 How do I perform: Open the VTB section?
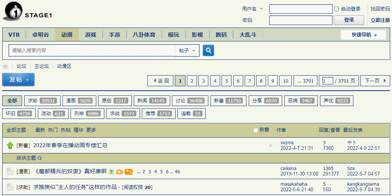pyautogui.click(x=14, y=35)
